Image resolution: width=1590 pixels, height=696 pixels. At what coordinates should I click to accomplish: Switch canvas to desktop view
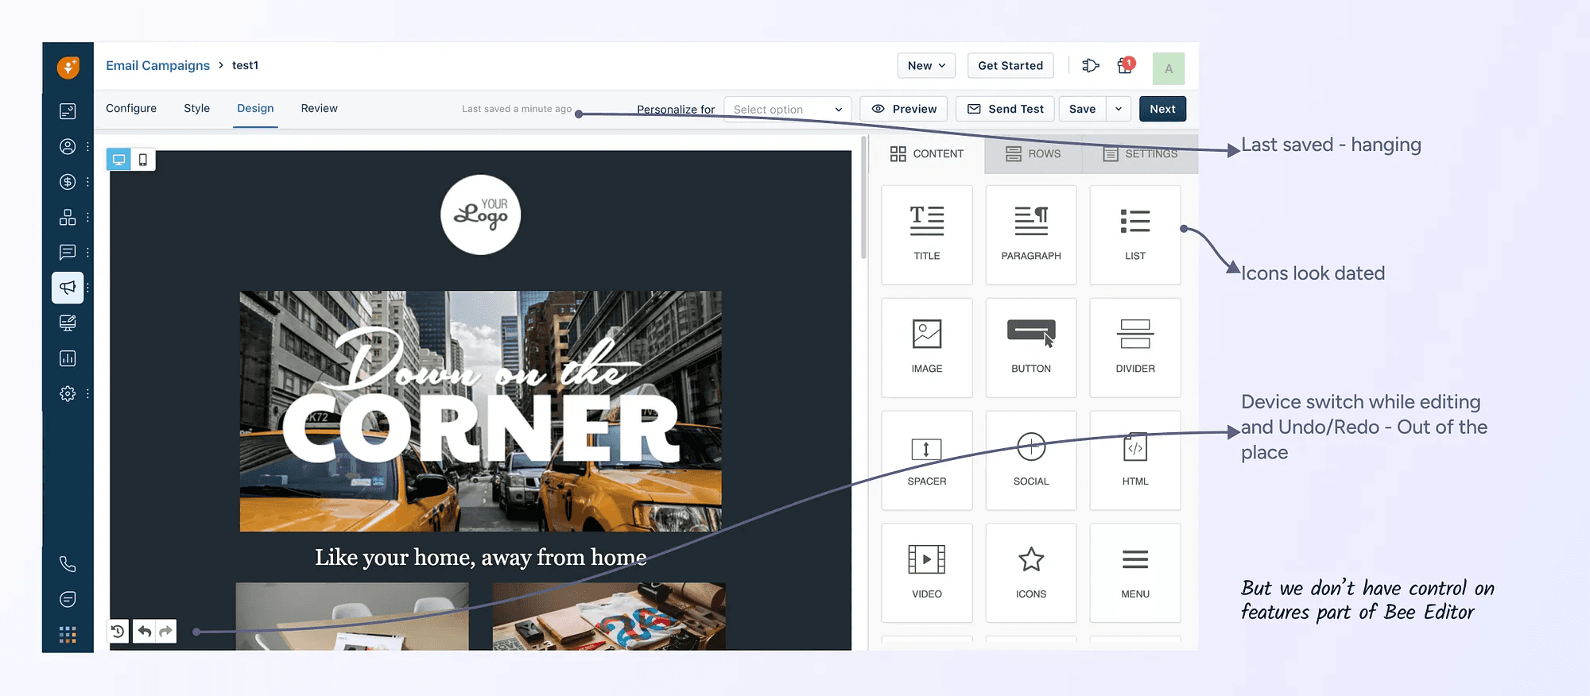point(119,160)
